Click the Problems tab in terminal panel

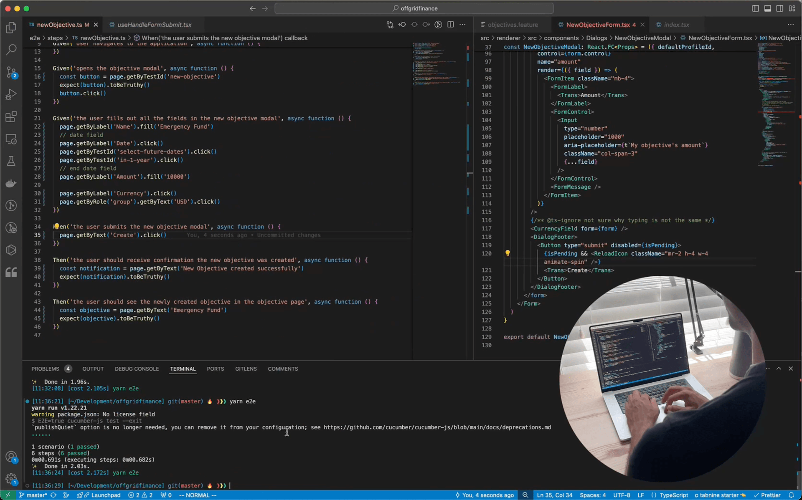tap(45, 369)
